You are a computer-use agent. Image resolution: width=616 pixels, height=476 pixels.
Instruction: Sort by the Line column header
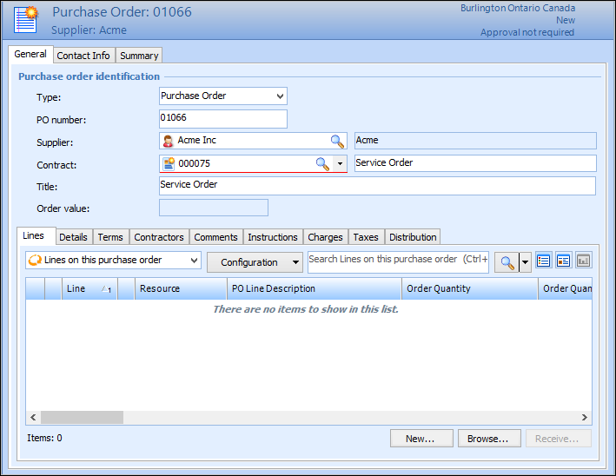pos(89,288)
